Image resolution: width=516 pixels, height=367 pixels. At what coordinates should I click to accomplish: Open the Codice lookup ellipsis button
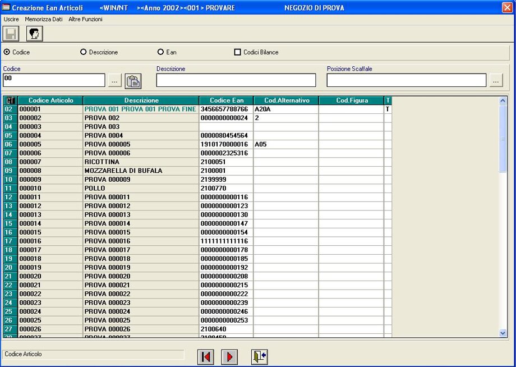(x=114, y=81)
